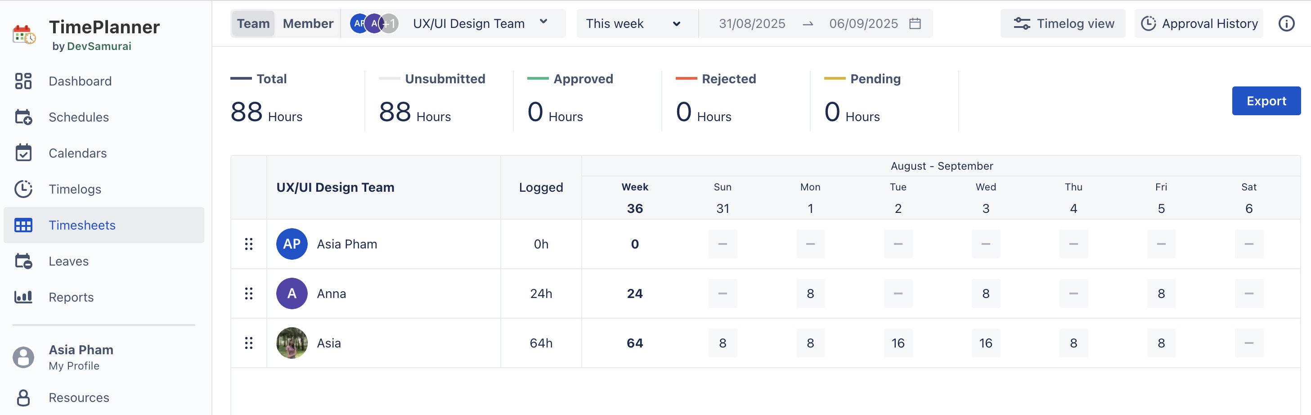Click the blue Export button
Viewport: 1311px width, 415px height.
[1266, 101]
